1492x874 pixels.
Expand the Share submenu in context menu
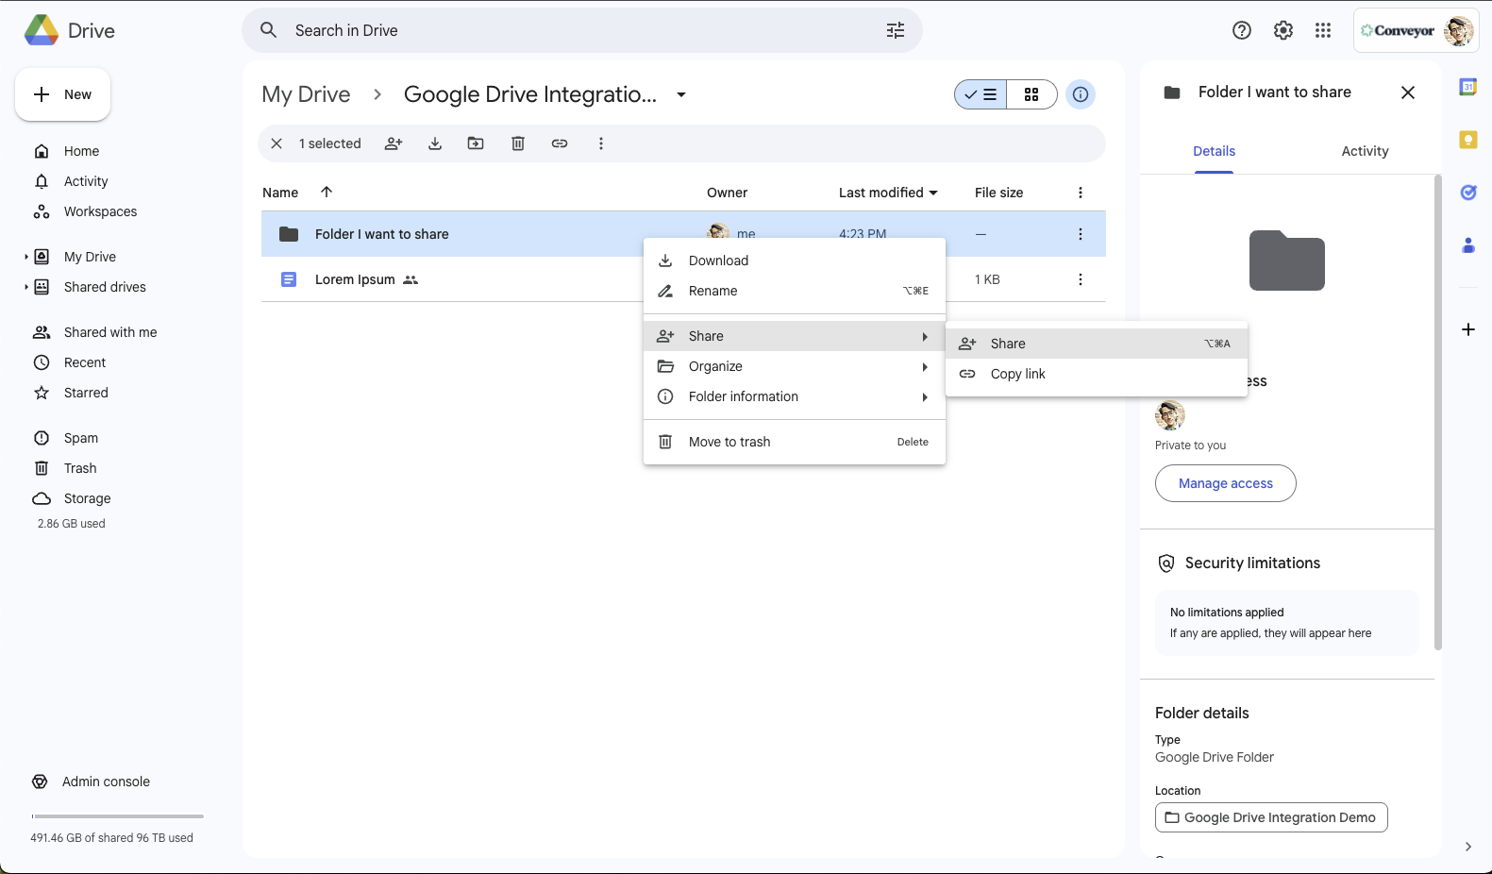point(795,336)
